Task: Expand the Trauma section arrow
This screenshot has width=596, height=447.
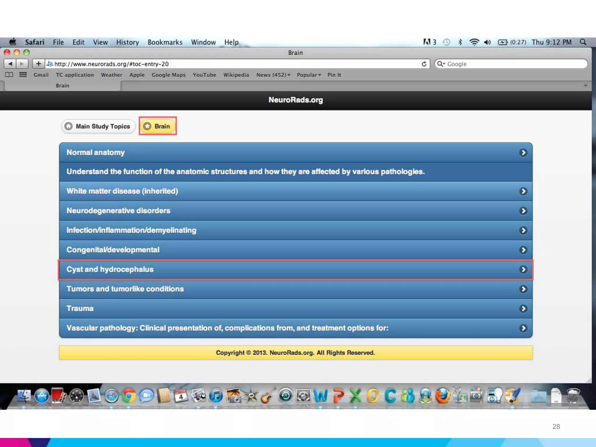Action: (523, 308)
